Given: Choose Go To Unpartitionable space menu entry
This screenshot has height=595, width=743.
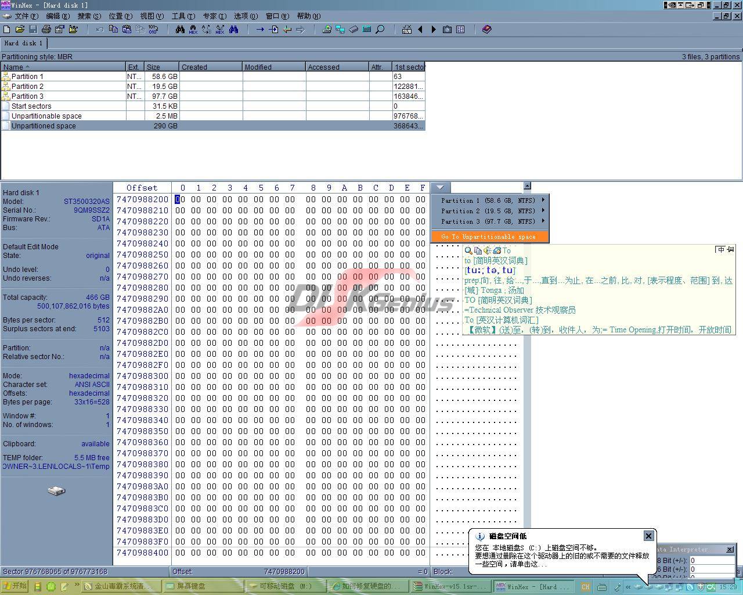Looking at the screenshot, I should (x=490, y=236).
